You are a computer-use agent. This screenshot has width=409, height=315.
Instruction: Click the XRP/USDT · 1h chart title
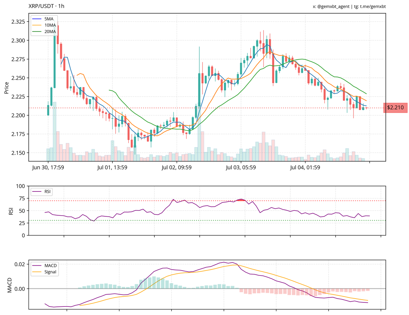(46, 6)
